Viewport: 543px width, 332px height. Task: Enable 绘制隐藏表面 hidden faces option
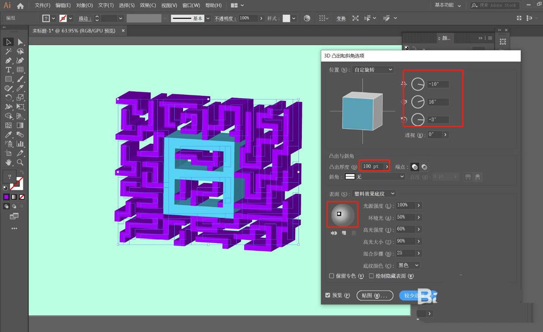point(372,275)
